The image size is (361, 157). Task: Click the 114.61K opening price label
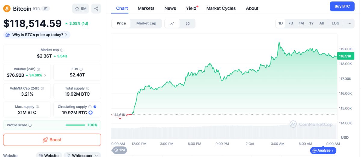click(119, 115)
